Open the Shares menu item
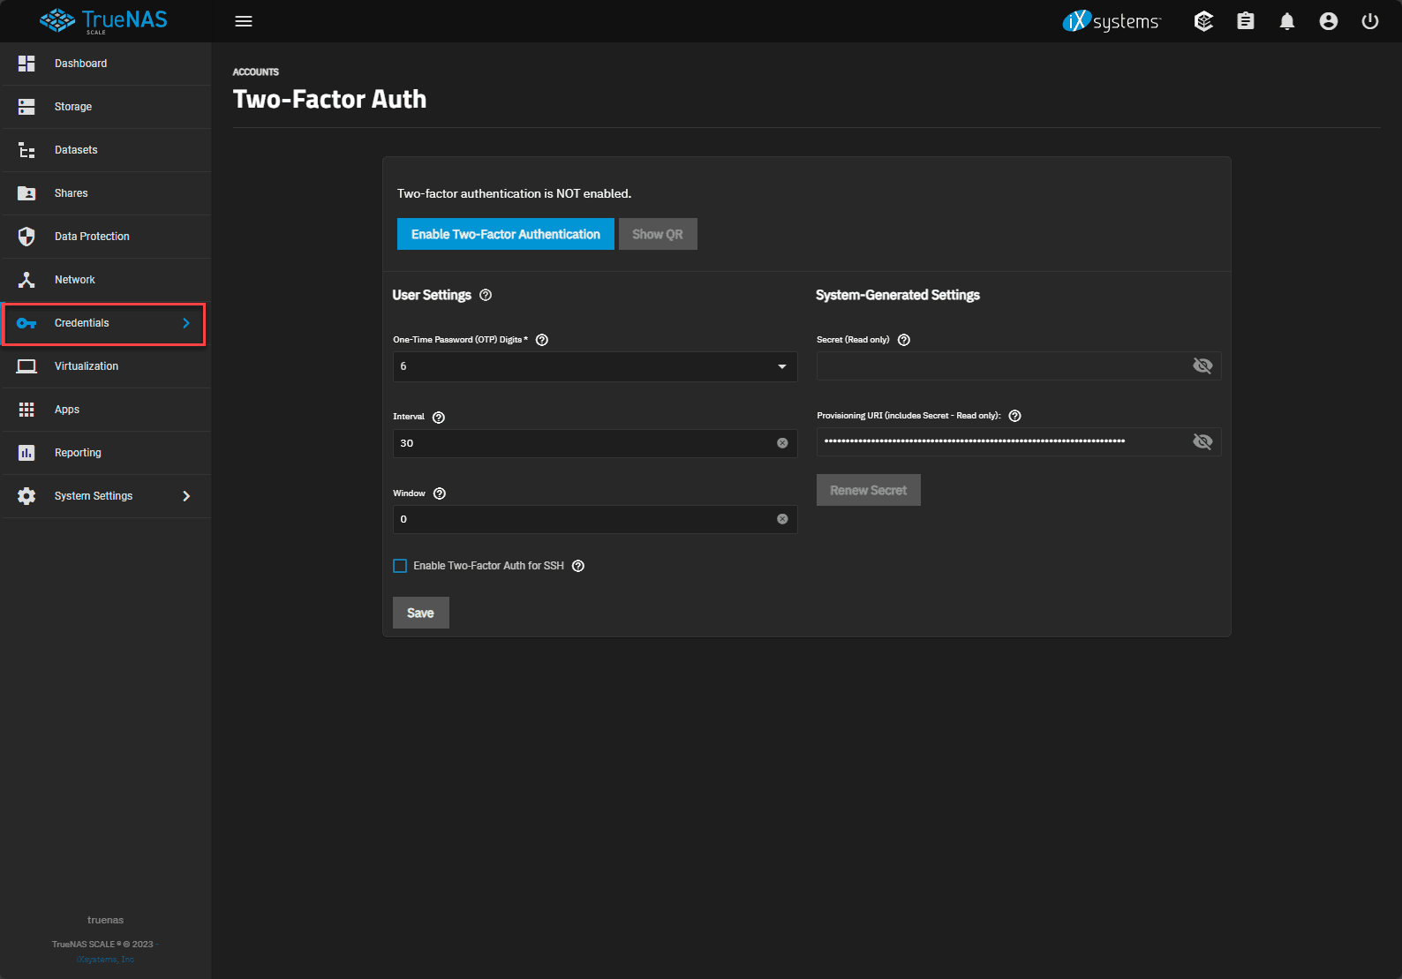The image size is (1402, 979). tap(106, 193)
